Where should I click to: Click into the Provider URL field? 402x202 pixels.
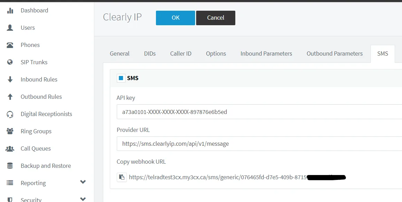[x=259, y=144]
